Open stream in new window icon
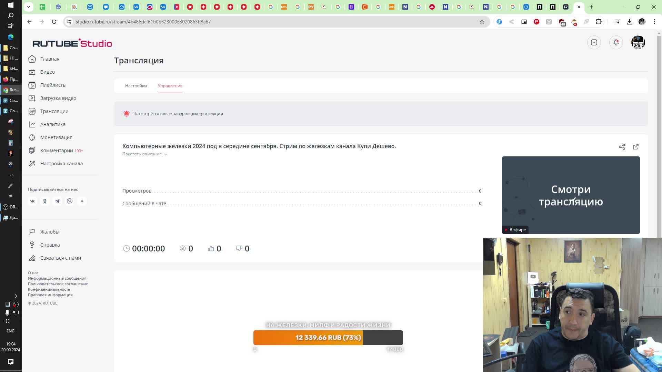662x372 pixels. tap(635, 147)
